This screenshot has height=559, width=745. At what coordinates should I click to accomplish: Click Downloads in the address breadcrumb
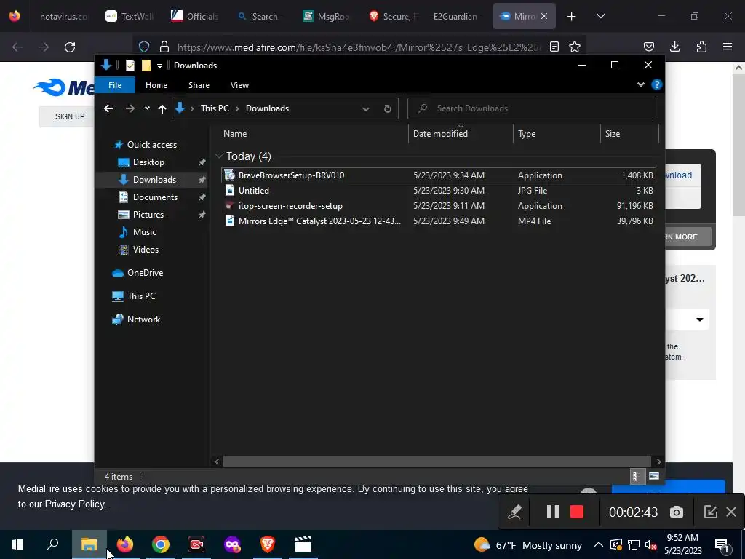click(267, 108)
